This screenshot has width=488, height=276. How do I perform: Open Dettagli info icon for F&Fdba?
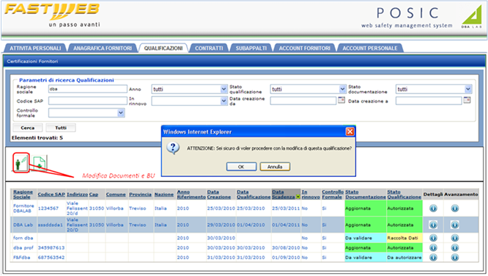click(433, 258)
